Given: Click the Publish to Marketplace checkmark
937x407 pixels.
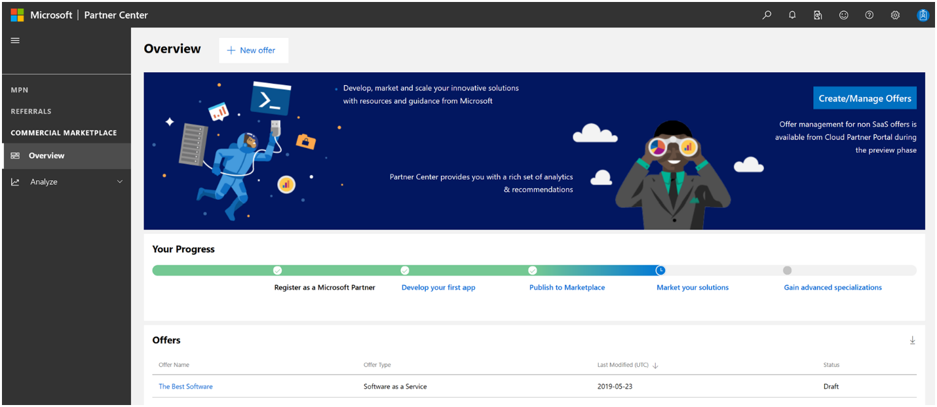Looking at the screenshot, I should pos(533,271).
